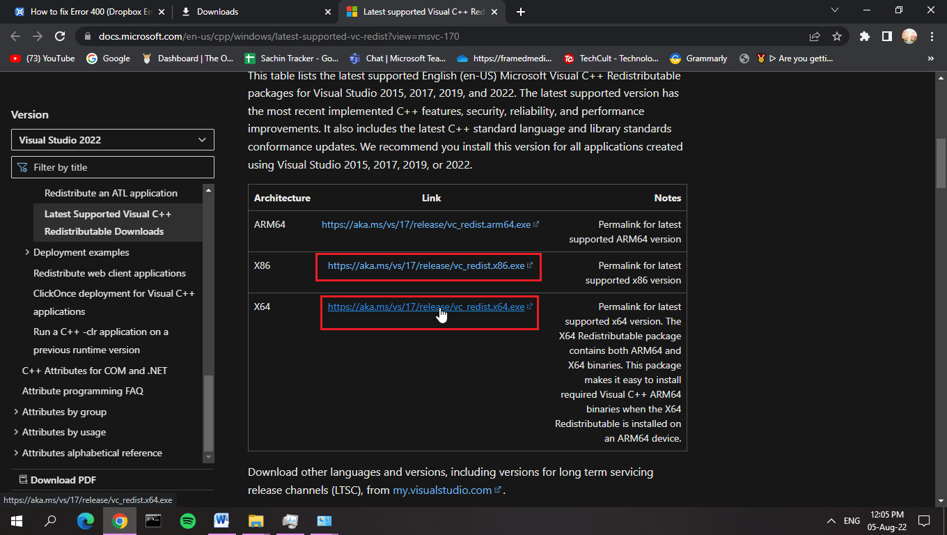The height and width of the screenshot is (535, 947).
Task: Select the Latest supported Visual C++ tab
Action: click(x=423, y=12)
